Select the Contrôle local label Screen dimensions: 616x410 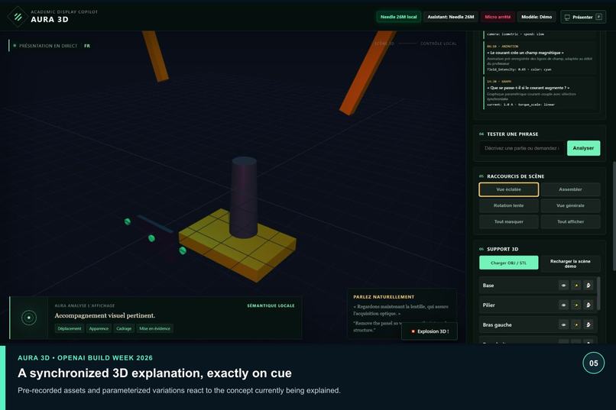pos(439,44)
